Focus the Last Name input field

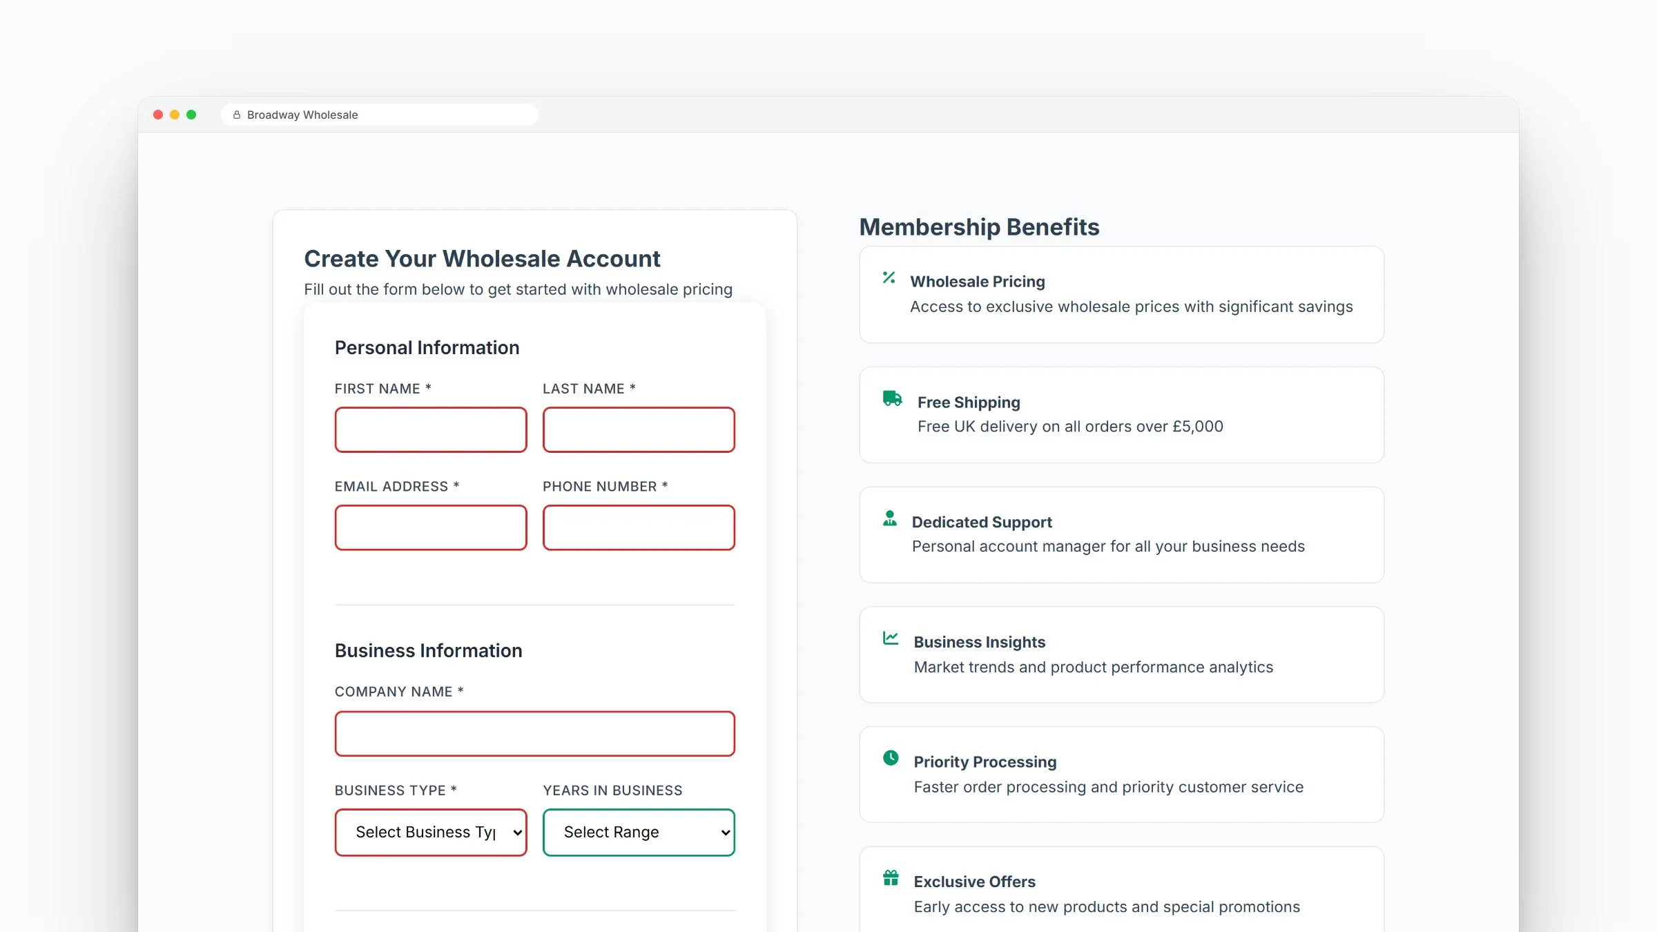[x=639, y=430]
